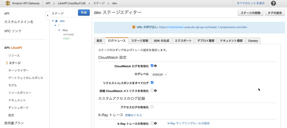The width and height of the screenshot is (287, 128).
Task: Click the dev stage icon in tree
Action: click(x=56, y=21)
